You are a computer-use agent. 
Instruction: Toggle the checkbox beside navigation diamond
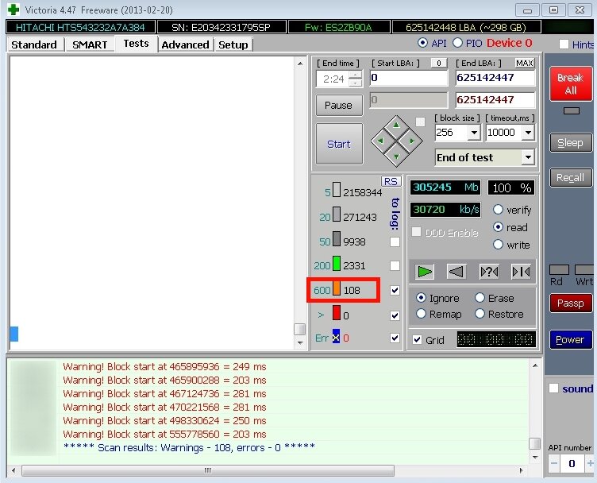[x=420, y=122]
